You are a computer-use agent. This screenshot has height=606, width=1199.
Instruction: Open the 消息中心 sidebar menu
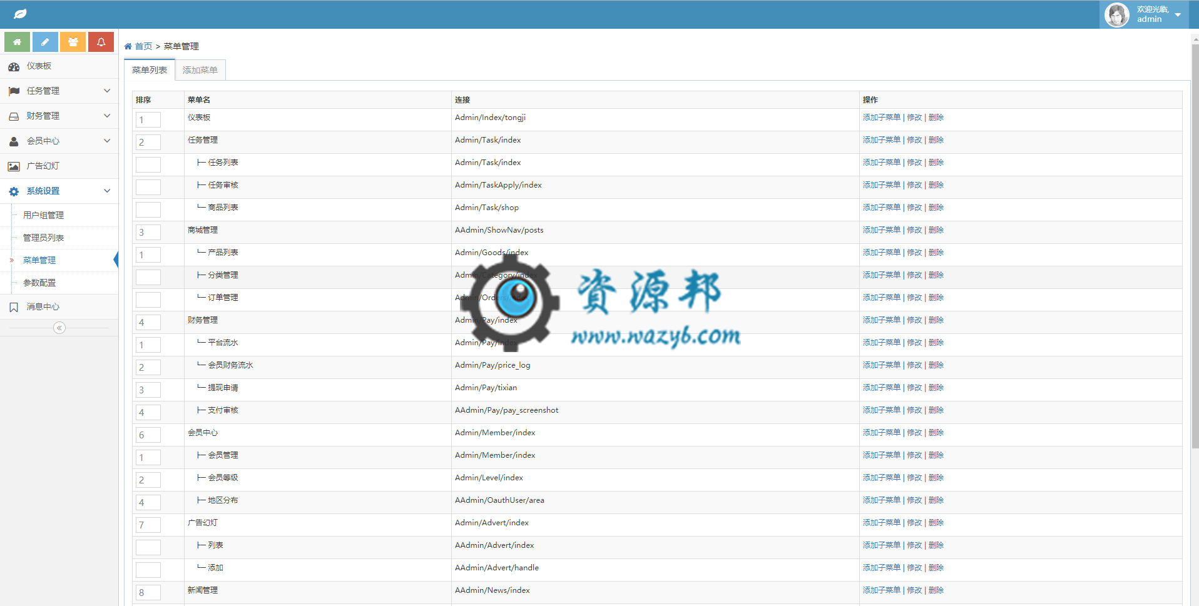coord(59,307)
